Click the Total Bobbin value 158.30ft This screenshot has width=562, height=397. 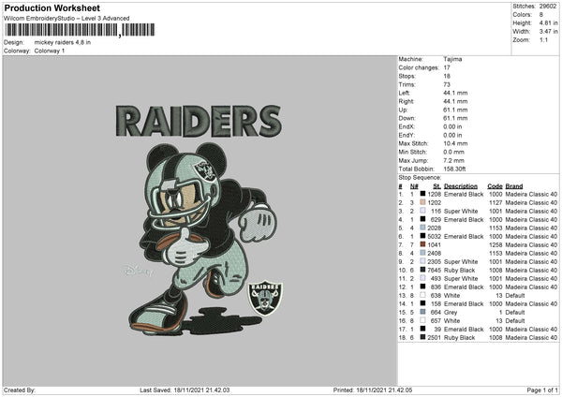(x=454, y=169)
